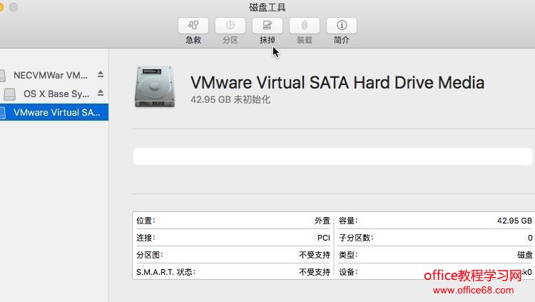Click the First Aid (急救) toolbar icon
Screen dimensions: 535x302
[x=193, y=26]
